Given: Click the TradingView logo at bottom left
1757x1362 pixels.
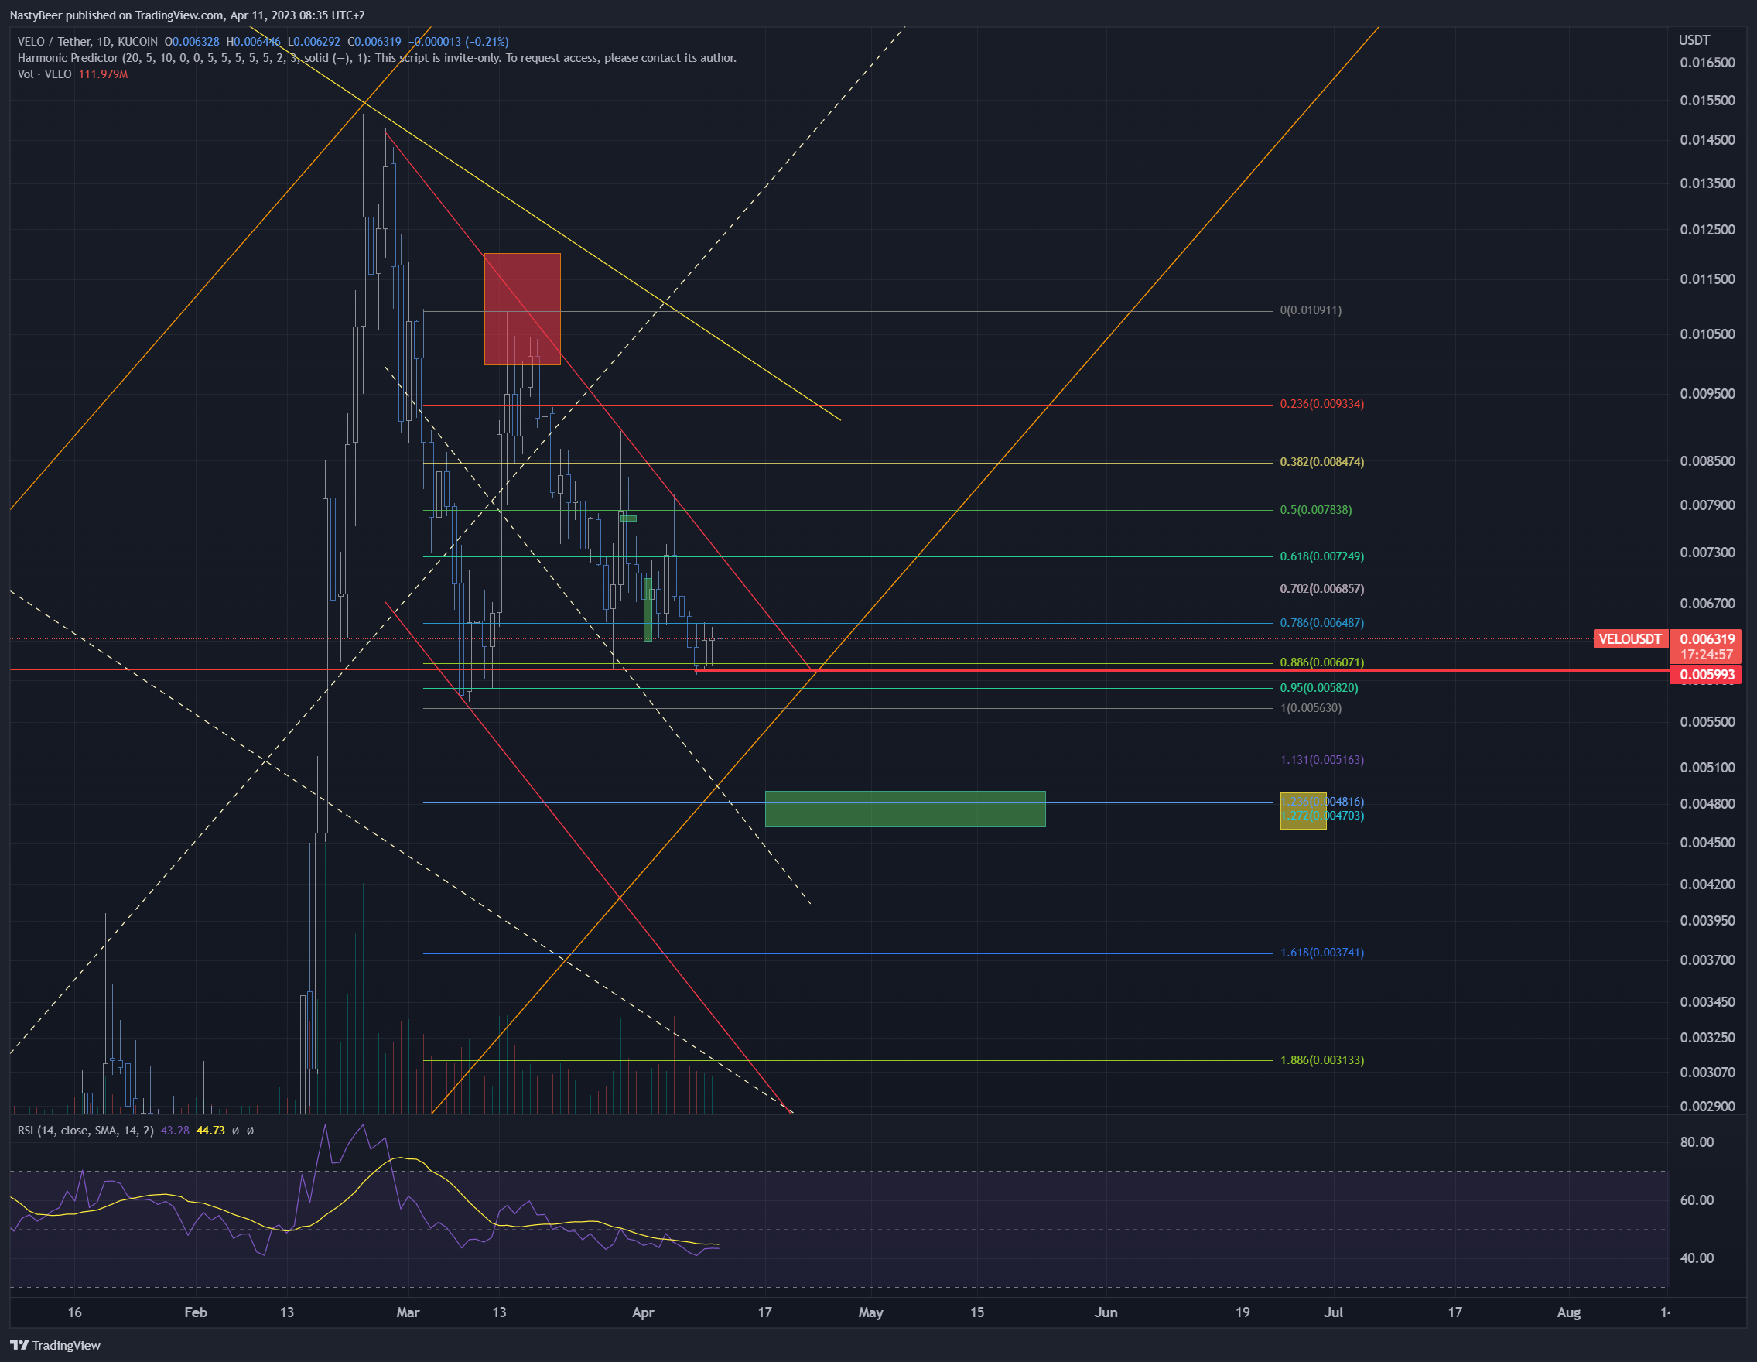Looking at the screenshot, I should 55,1345.
